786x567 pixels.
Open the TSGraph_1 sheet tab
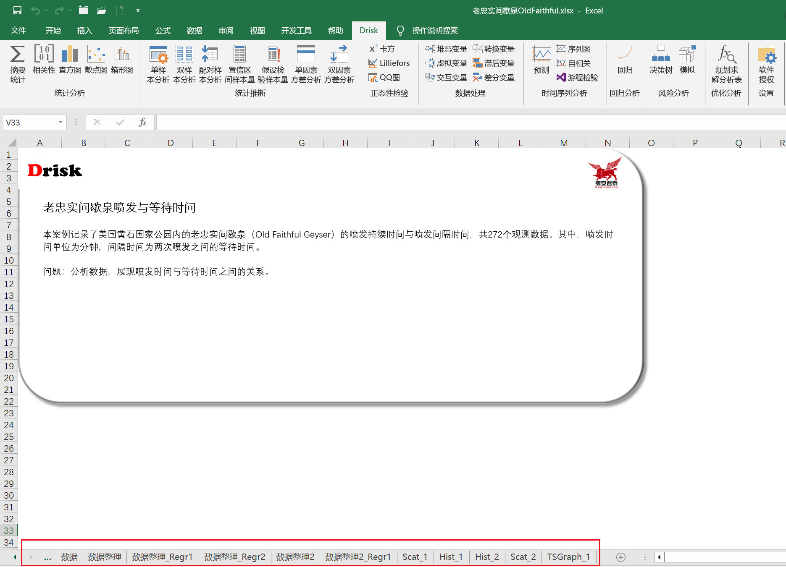click(568, 557)
